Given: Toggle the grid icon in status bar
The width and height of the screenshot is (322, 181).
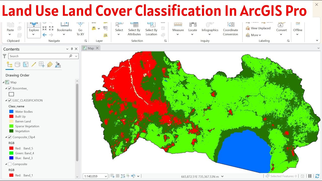Looking at the screenshot, I should tap(118, 176).
